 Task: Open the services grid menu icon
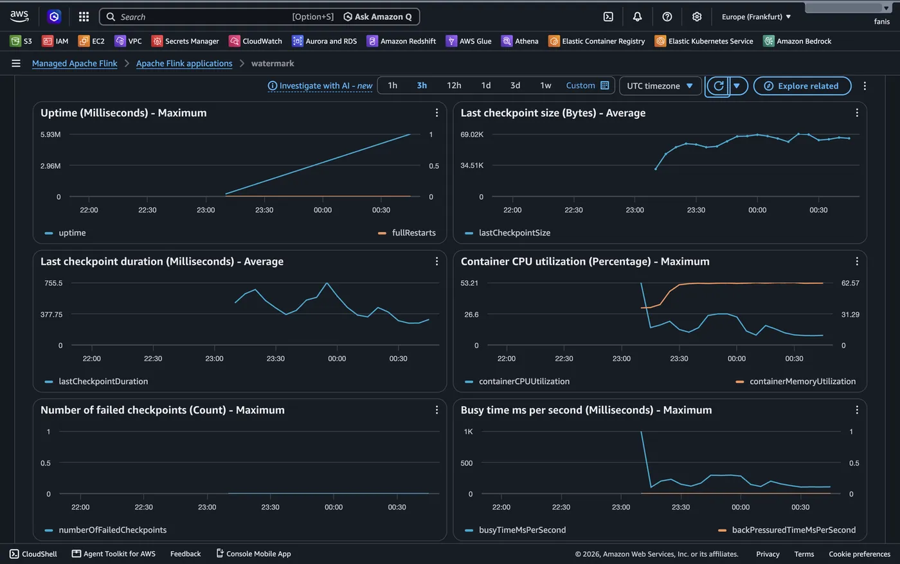[x=84, y=17]
